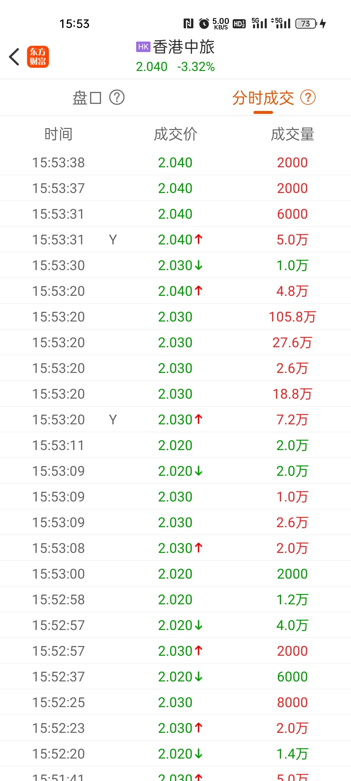Tap help icon beside 盘口

pyautogui.click(x=117, y=98)
